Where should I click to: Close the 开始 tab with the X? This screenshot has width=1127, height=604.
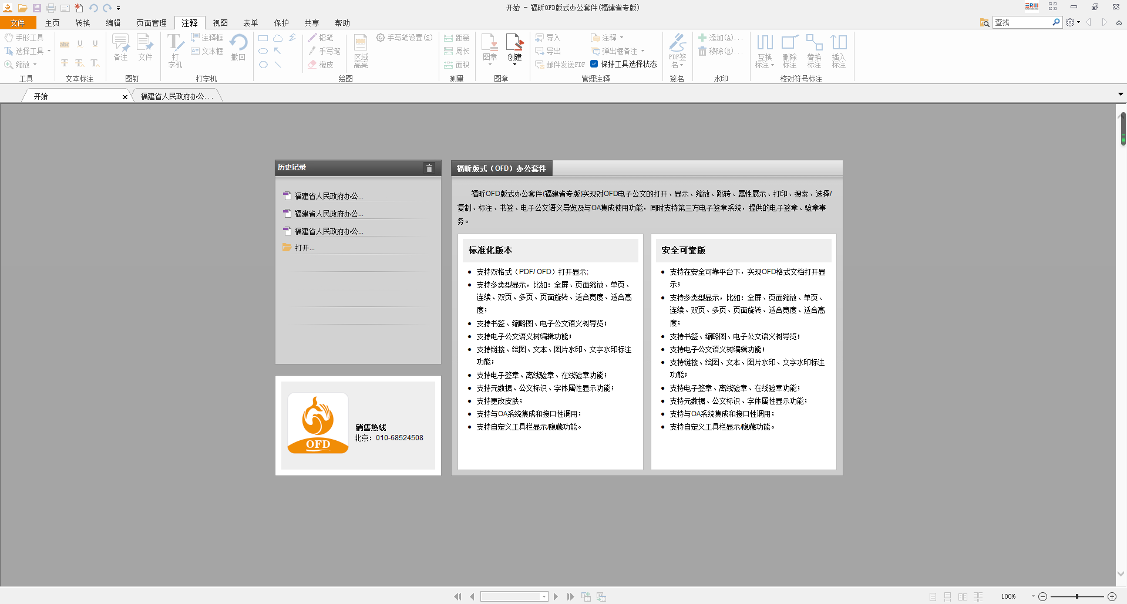[x=125, y=97]
